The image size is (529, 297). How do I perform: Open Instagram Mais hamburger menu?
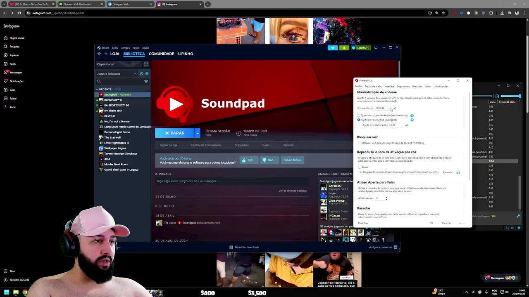pyautogui.click(x=6, y=271)
